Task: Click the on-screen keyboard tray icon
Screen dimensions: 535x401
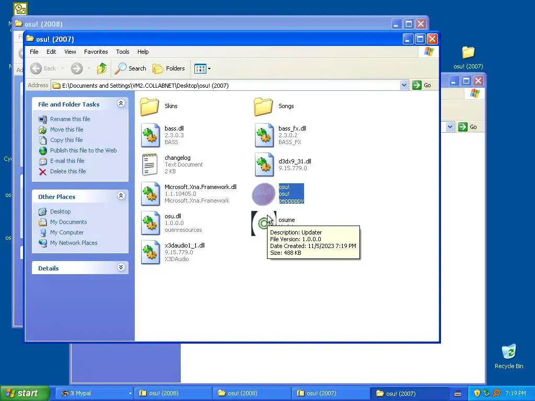Action: pyautogui.click(x=458, y=394)
